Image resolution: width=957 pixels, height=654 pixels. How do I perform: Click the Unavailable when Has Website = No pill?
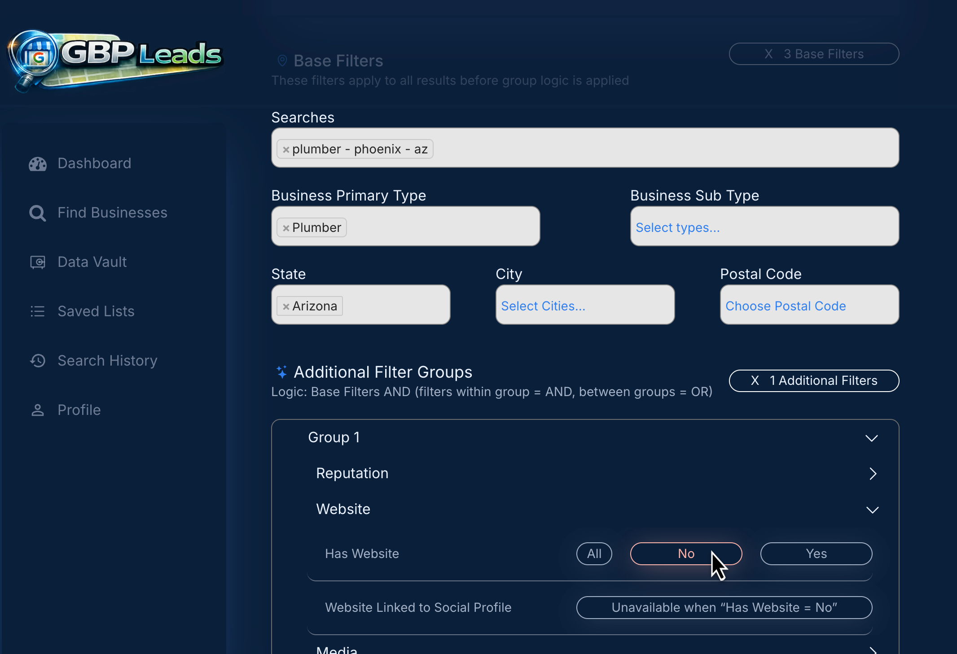pyautogui.click(x=724, y=607)
